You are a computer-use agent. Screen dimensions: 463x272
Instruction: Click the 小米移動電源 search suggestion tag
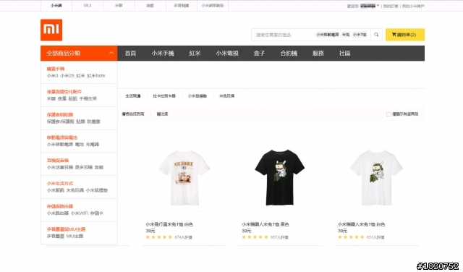point(327,35)
